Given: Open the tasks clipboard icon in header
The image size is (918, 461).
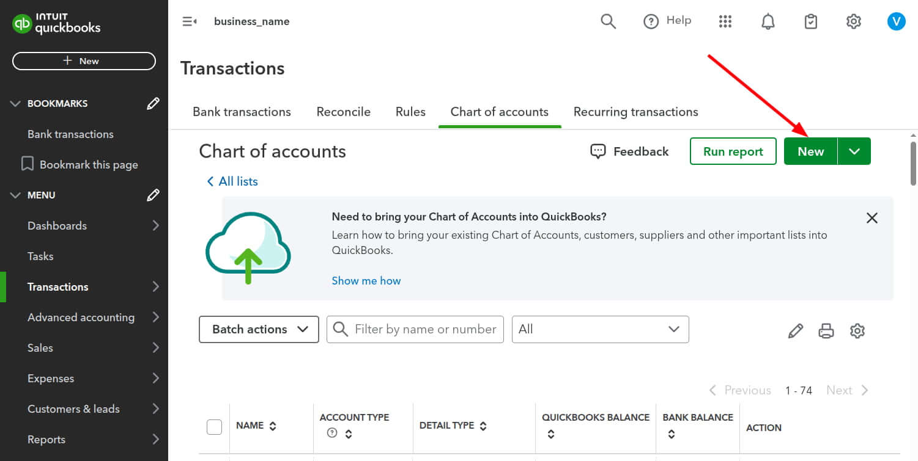Looking at the screenshot, I should click(811, 21).
